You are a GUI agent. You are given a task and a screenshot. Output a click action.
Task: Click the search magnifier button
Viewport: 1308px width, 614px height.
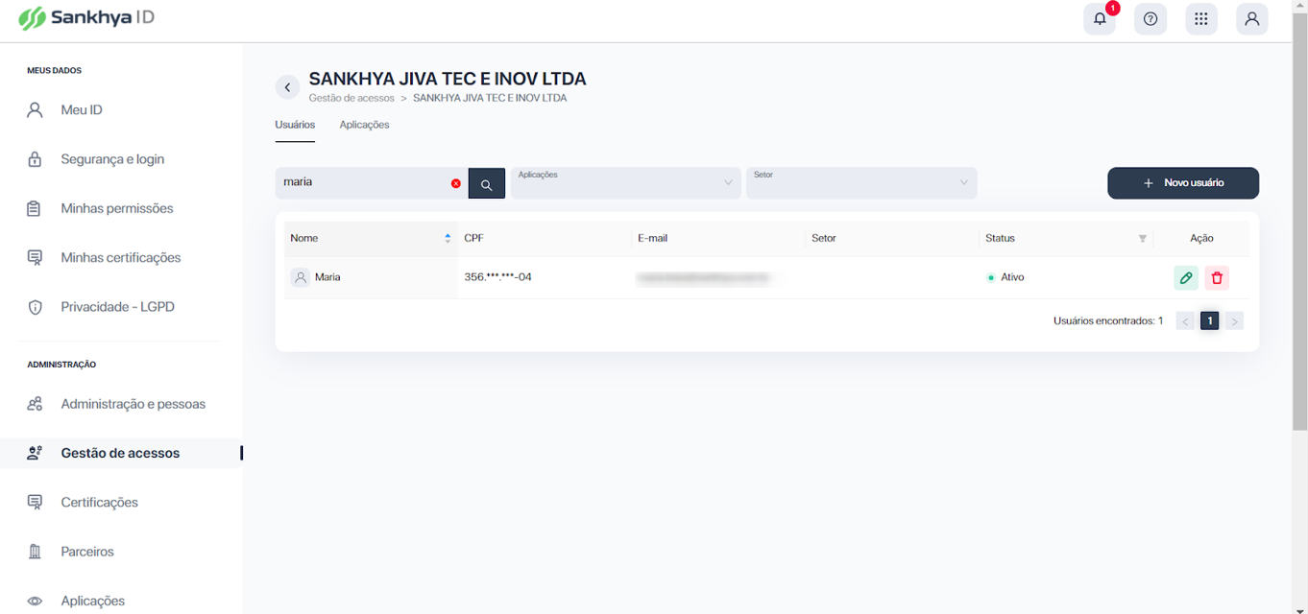pyautogui.click(x=487, y=183)
